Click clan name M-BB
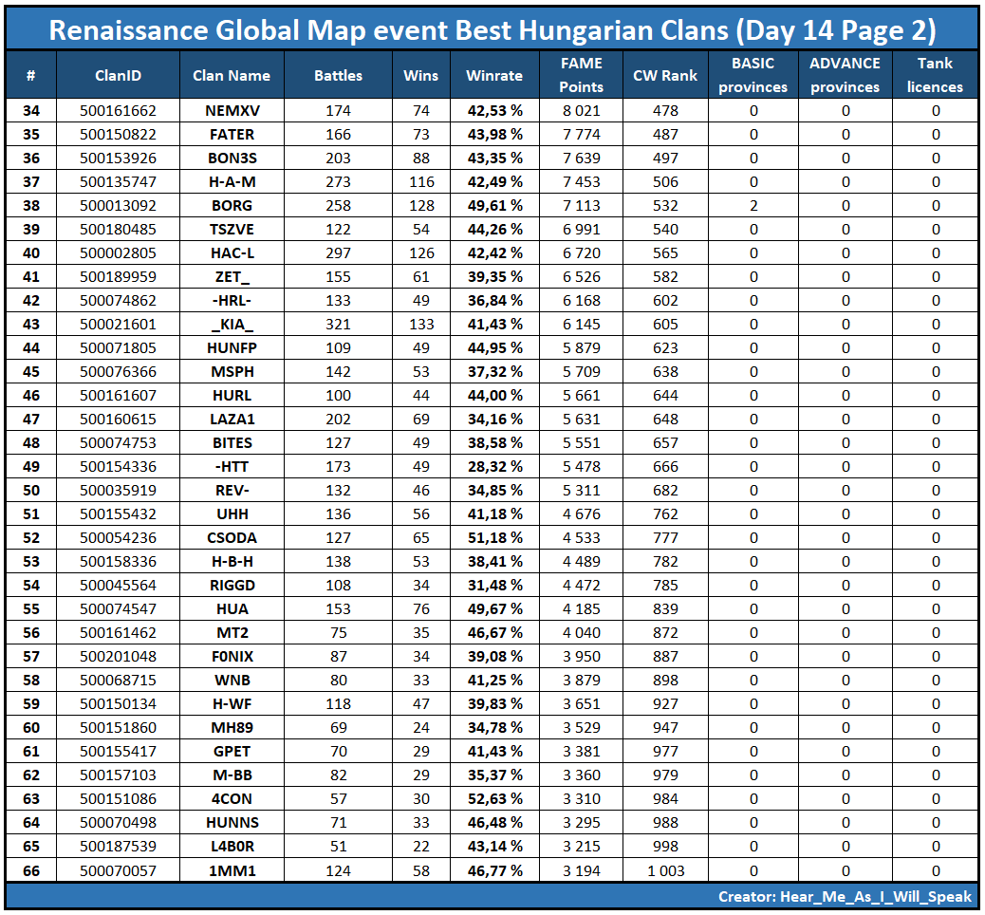Viewport: 985px width, 915px height. tap(232, 775)
